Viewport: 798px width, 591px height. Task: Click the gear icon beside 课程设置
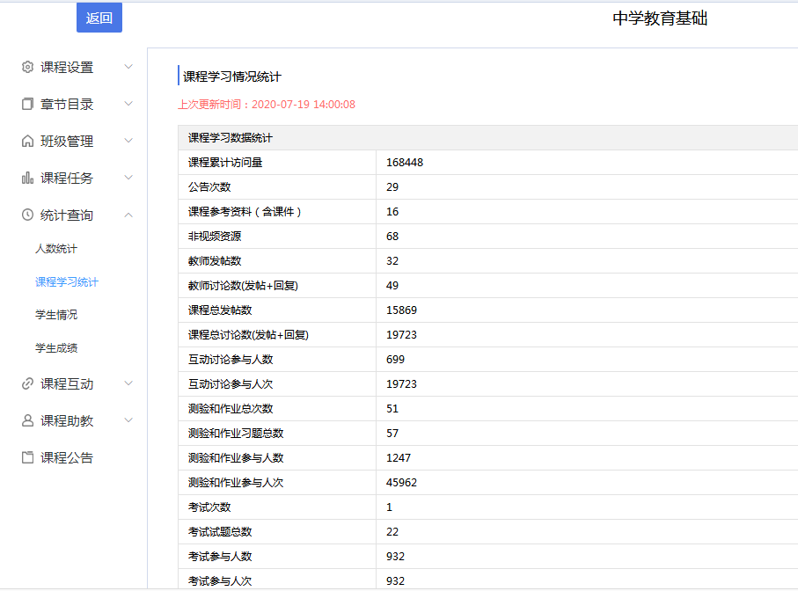tap(27, 68)
